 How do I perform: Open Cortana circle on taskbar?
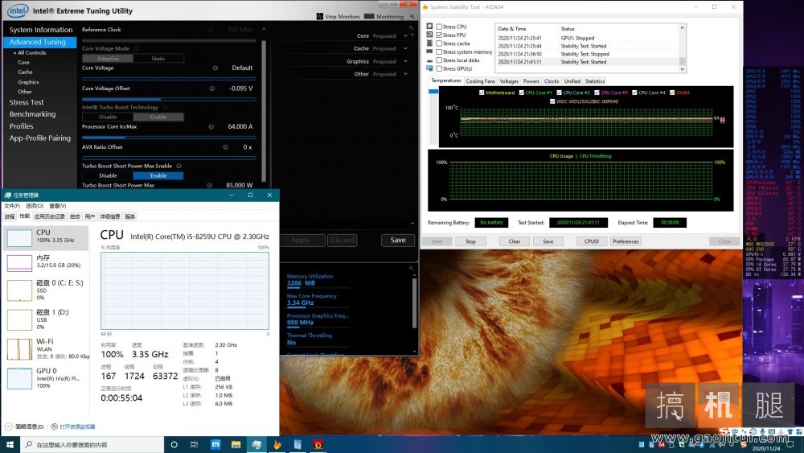click(174, 445)
